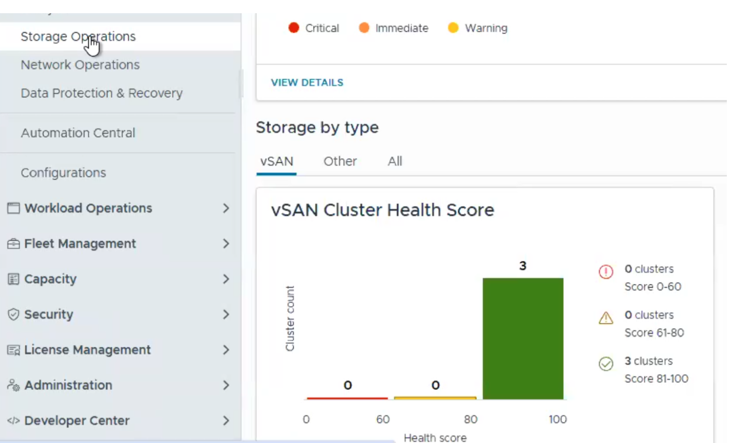
Task: Expand the Capacity section chevron
Action: [x=226, y=279]
